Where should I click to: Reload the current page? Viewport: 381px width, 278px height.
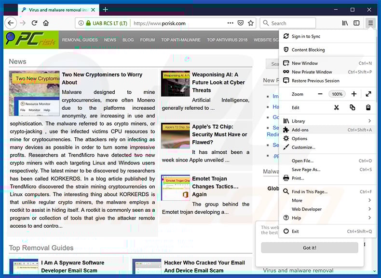pos(34,23)
